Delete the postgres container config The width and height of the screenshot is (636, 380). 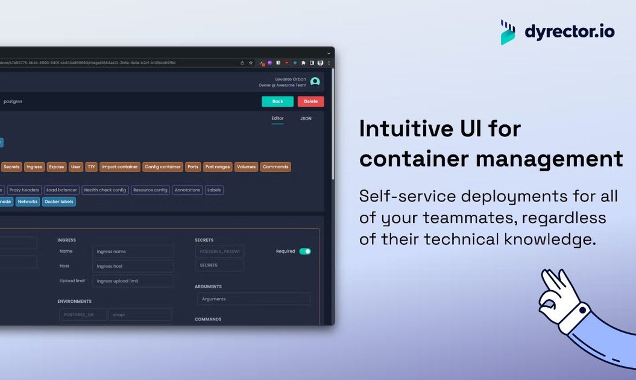[310, 101]
